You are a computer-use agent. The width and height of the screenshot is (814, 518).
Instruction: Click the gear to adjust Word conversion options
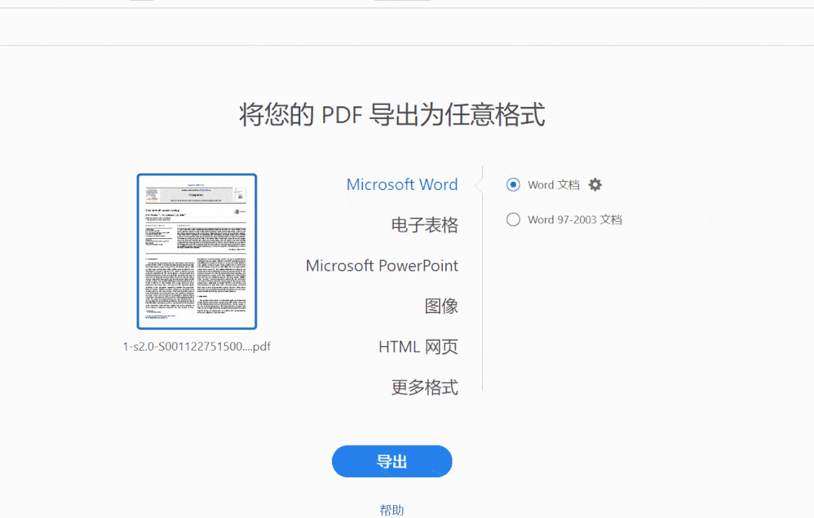pos(595,184)
